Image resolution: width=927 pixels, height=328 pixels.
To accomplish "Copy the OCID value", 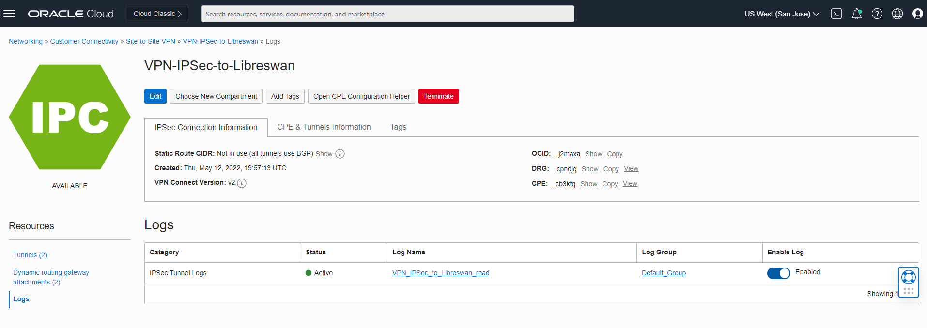I will point(615,154).
